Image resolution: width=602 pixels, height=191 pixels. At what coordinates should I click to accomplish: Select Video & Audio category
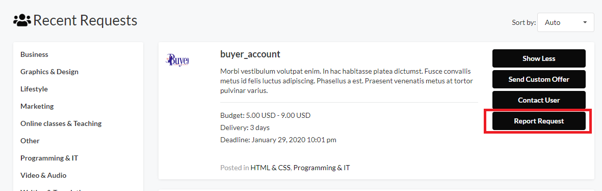[x=43, y=175]
